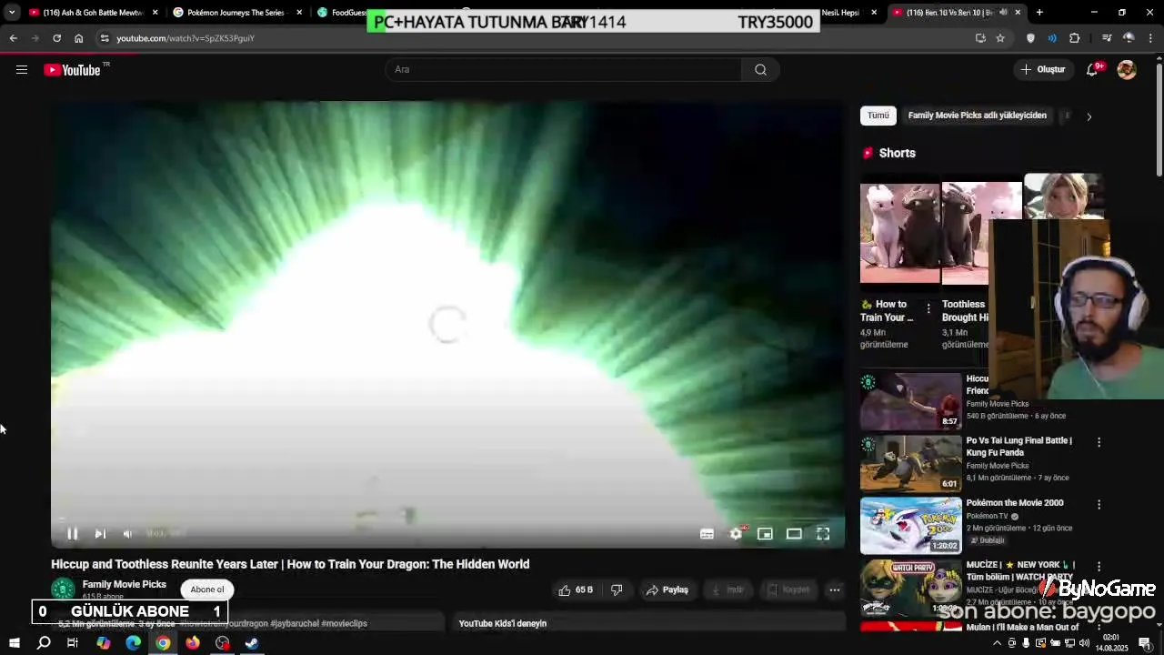Open player settings gear
The height and width of the screenshot is (655, 1164).
(x=736, y=534)
